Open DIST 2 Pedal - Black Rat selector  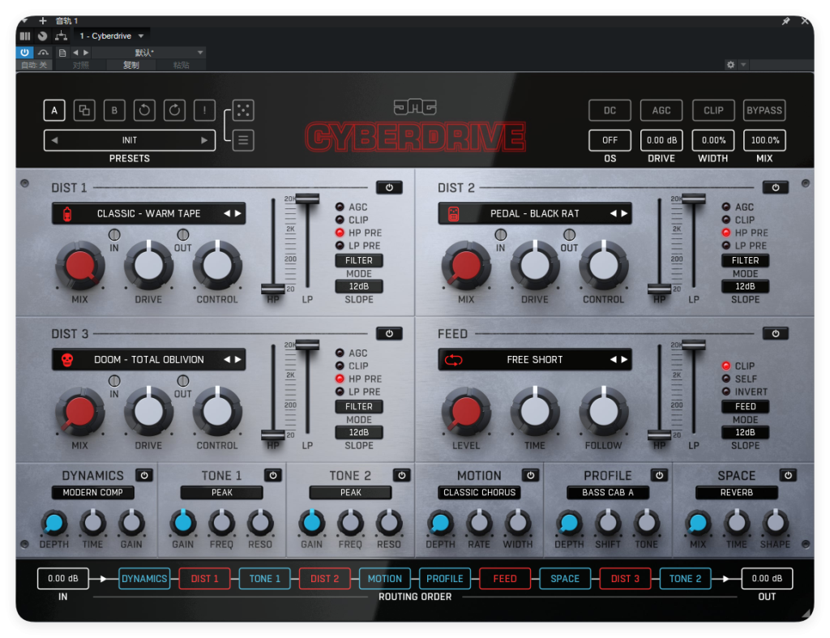pos(535,213)
